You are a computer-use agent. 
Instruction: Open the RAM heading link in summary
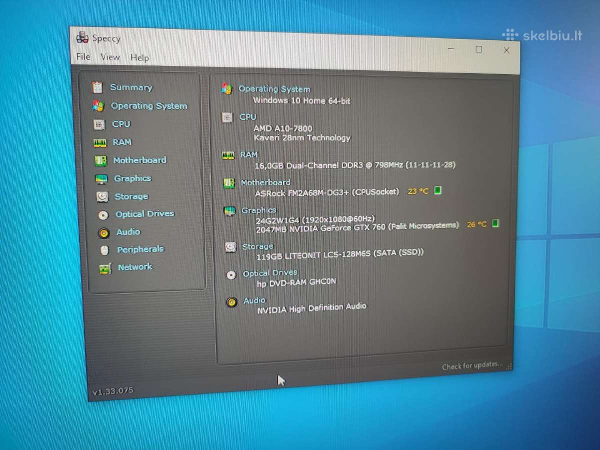[x=249, y=155]
